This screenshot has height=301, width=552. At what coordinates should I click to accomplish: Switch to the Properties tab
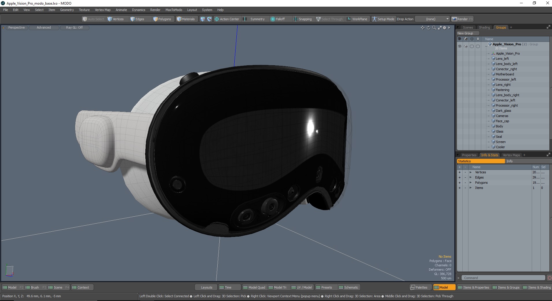[469, 155]
